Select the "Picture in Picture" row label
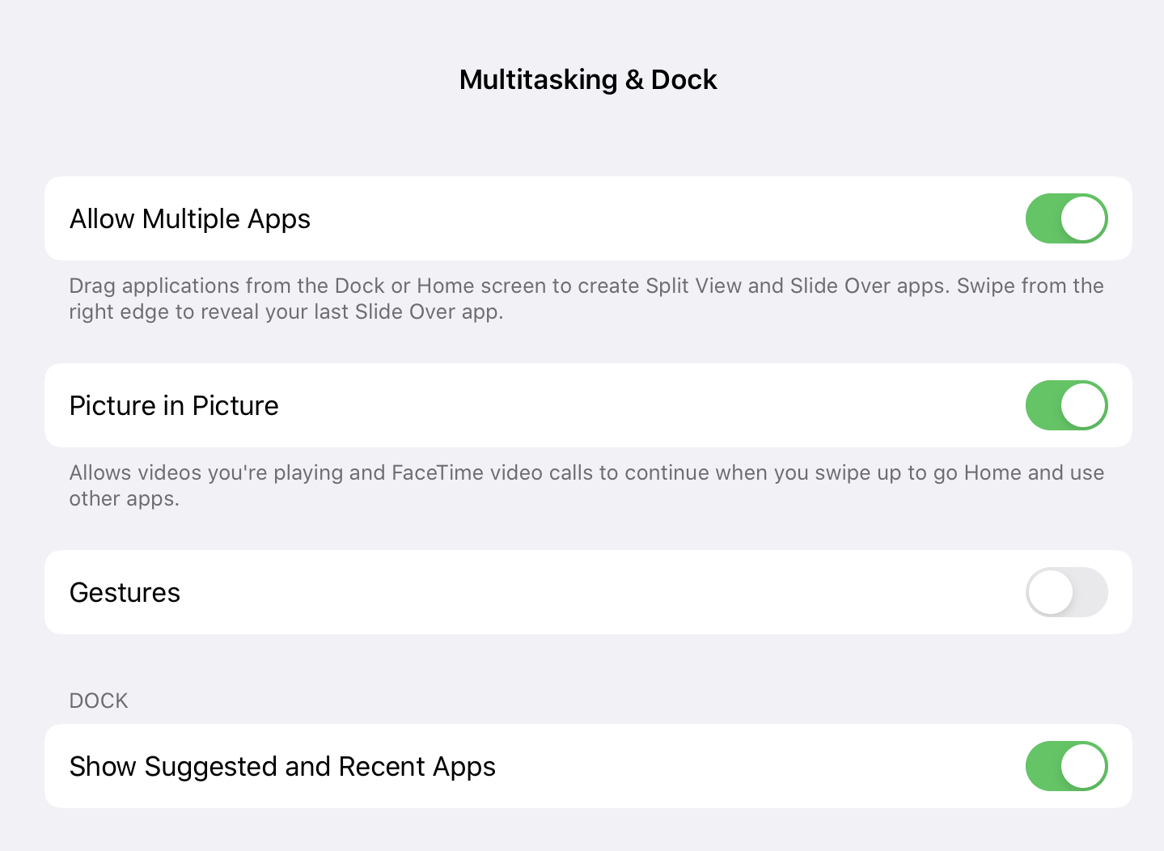 [x=174, y=406]
